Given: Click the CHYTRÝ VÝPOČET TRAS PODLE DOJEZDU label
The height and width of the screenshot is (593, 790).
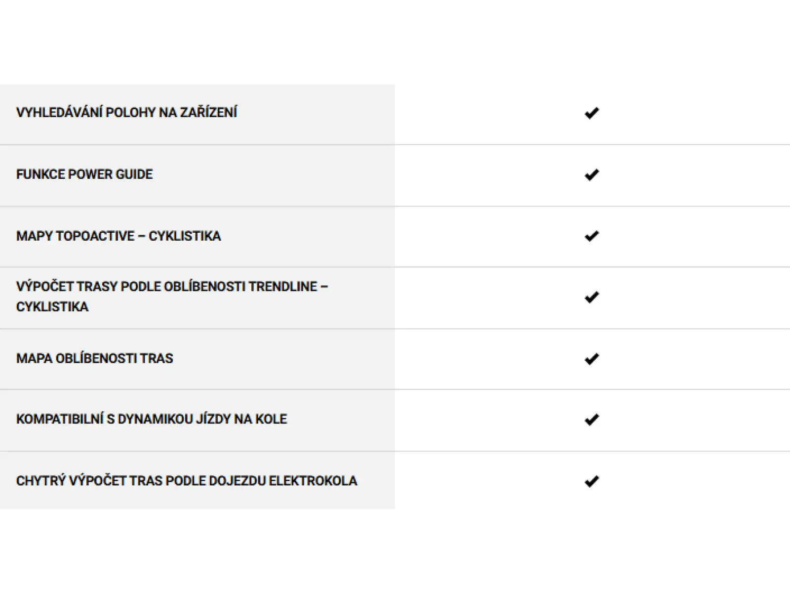Looking at the screenshot, I should (141, 481).
